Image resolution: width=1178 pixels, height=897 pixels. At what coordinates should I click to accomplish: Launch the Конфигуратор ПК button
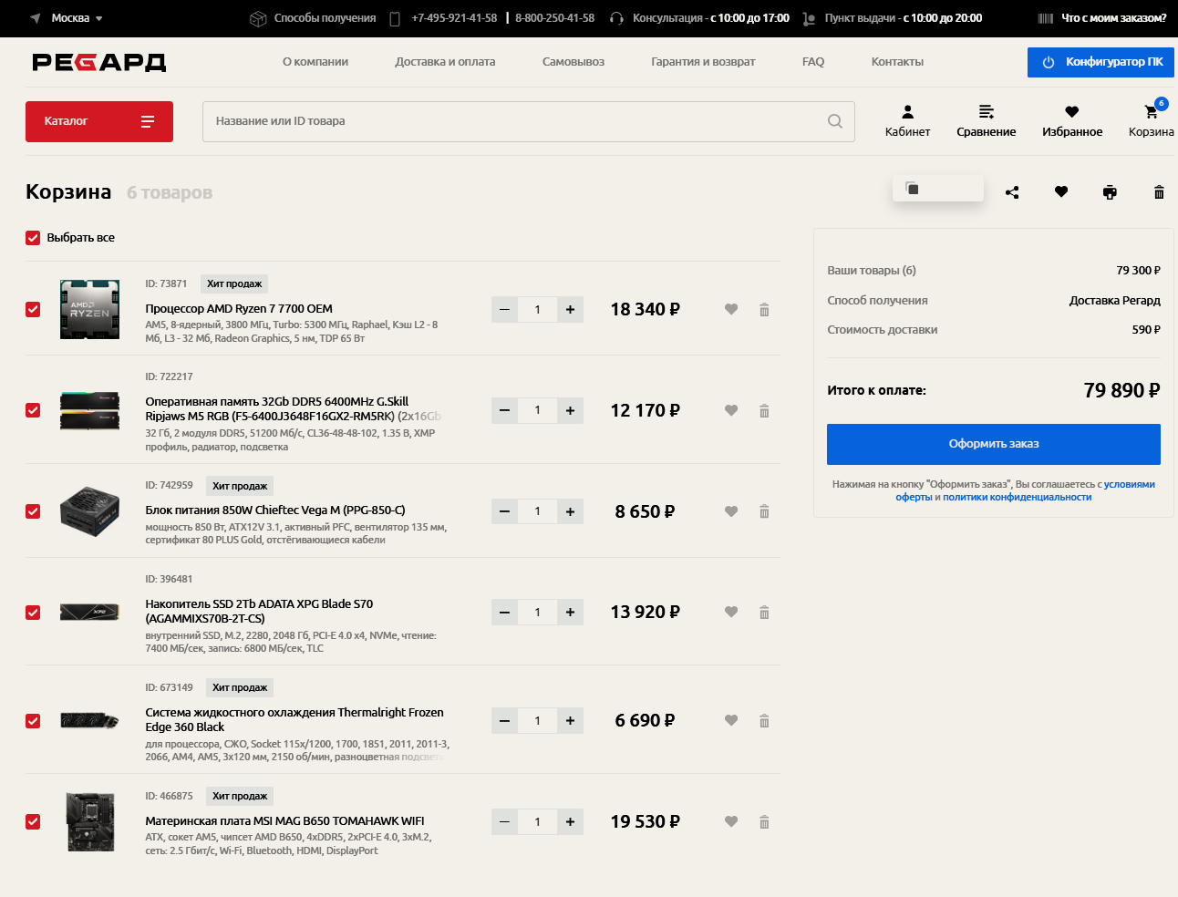[x=1100, y=62]
